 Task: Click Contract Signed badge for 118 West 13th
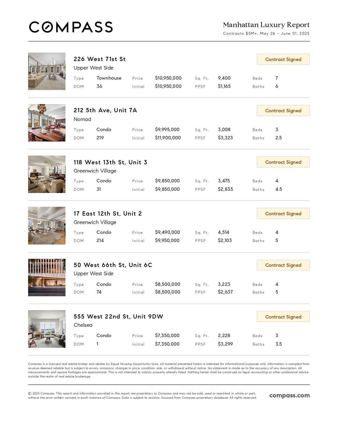283,162
